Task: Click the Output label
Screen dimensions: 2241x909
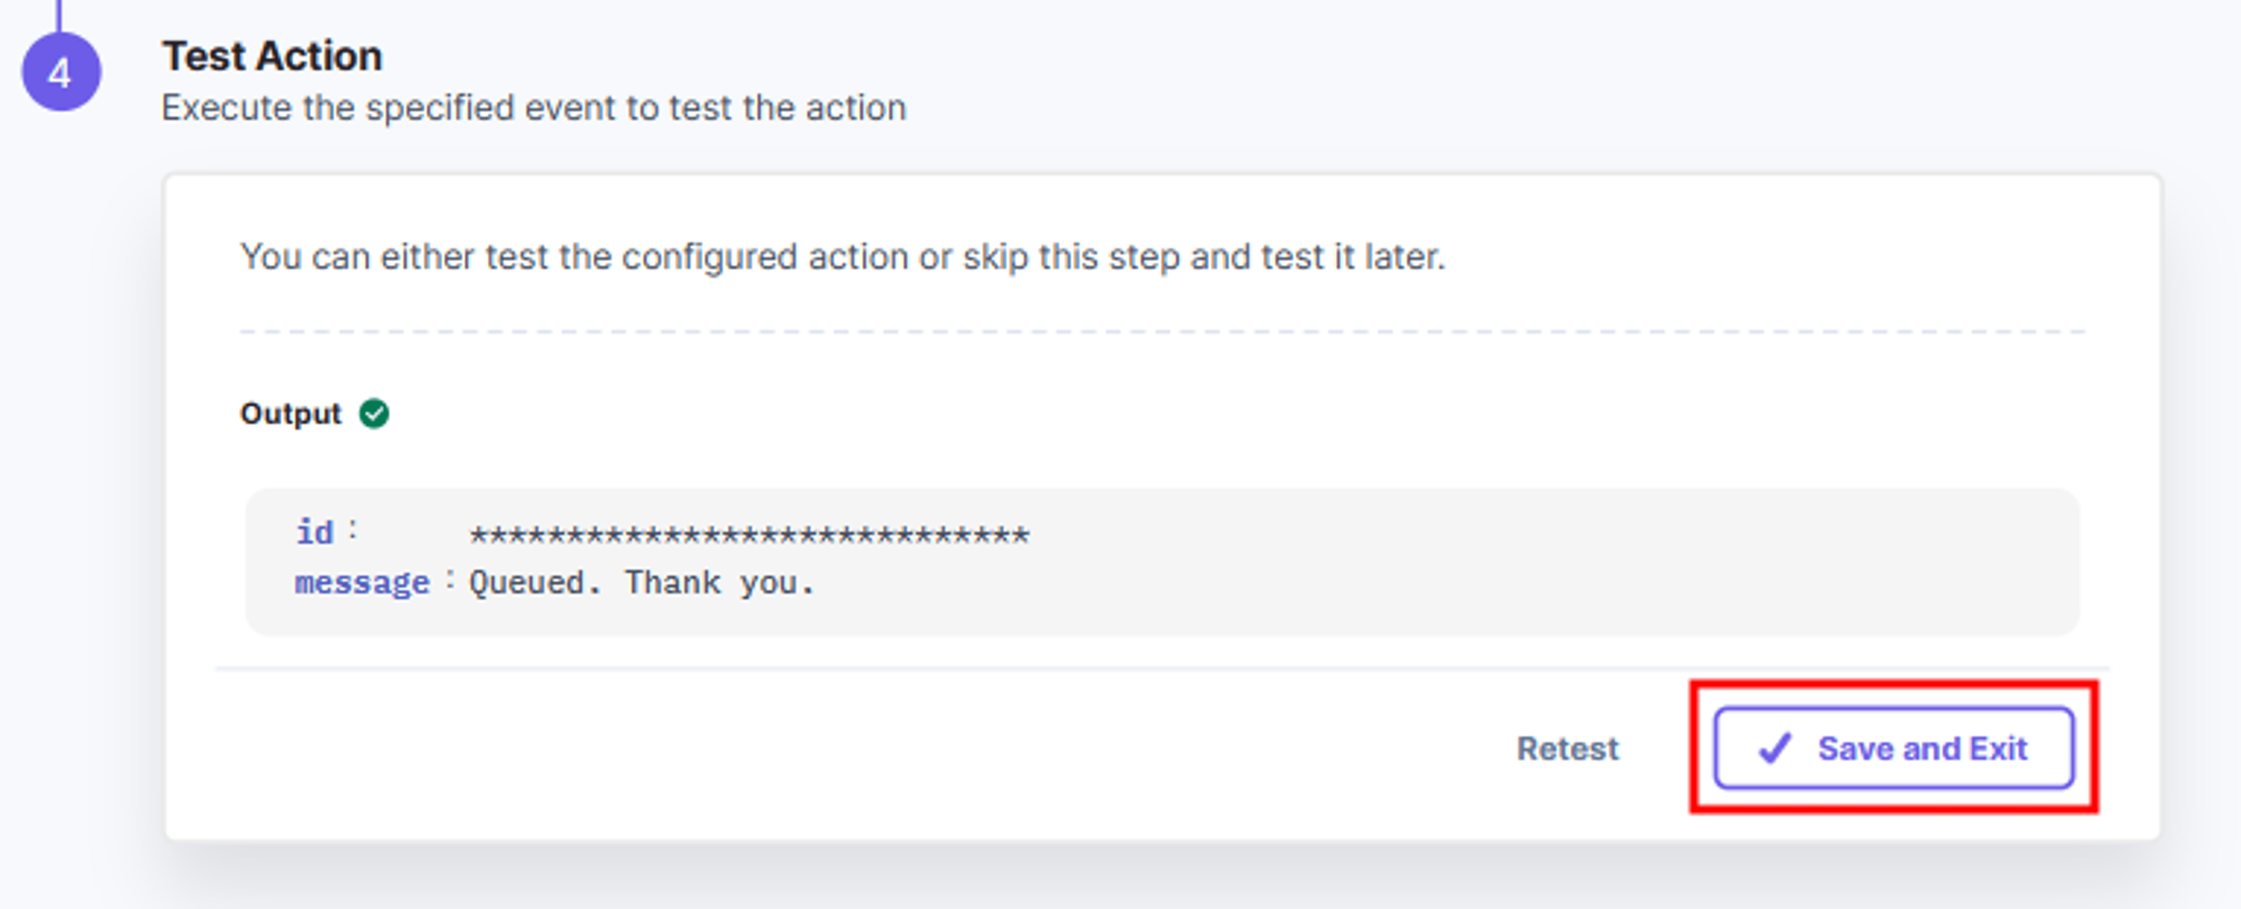Action: [x=291, y=413]
